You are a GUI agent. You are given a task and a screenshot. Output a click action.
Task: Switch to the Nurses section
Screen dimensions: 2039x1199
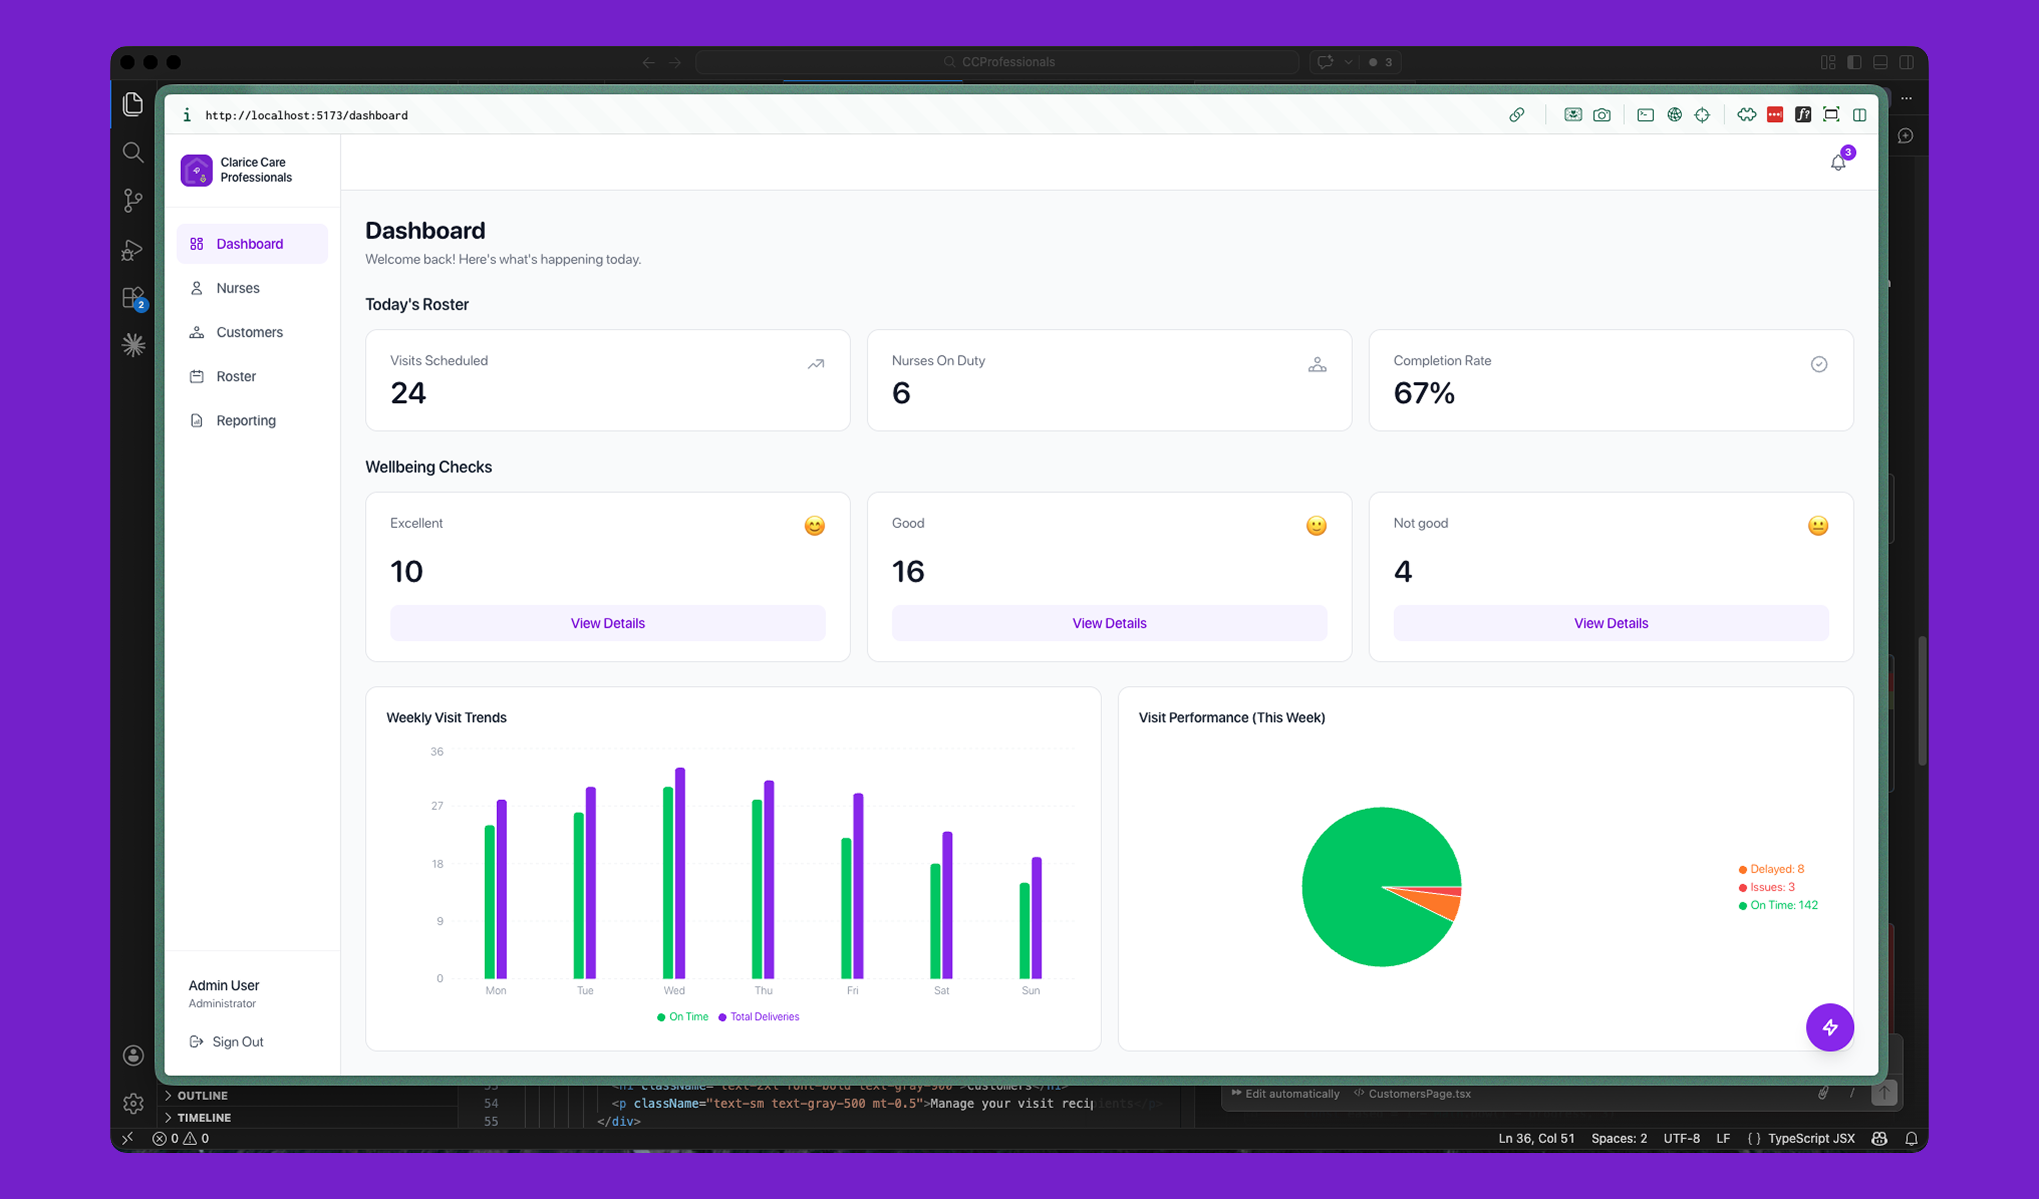237,287
